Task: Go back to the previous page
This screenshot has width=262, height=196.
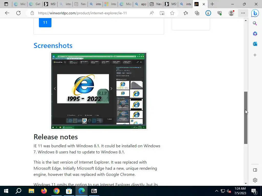Action: click(7, 13)
